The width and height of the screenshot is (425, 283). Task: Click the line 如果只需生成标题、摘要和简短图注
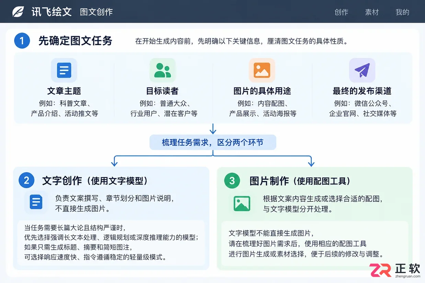click(79, 247)
